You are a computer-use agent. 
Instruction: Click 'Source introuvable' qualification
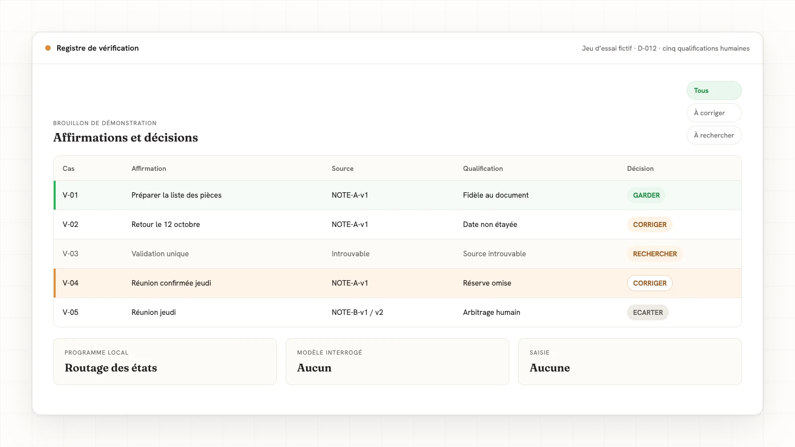click(x=494, y=254)
